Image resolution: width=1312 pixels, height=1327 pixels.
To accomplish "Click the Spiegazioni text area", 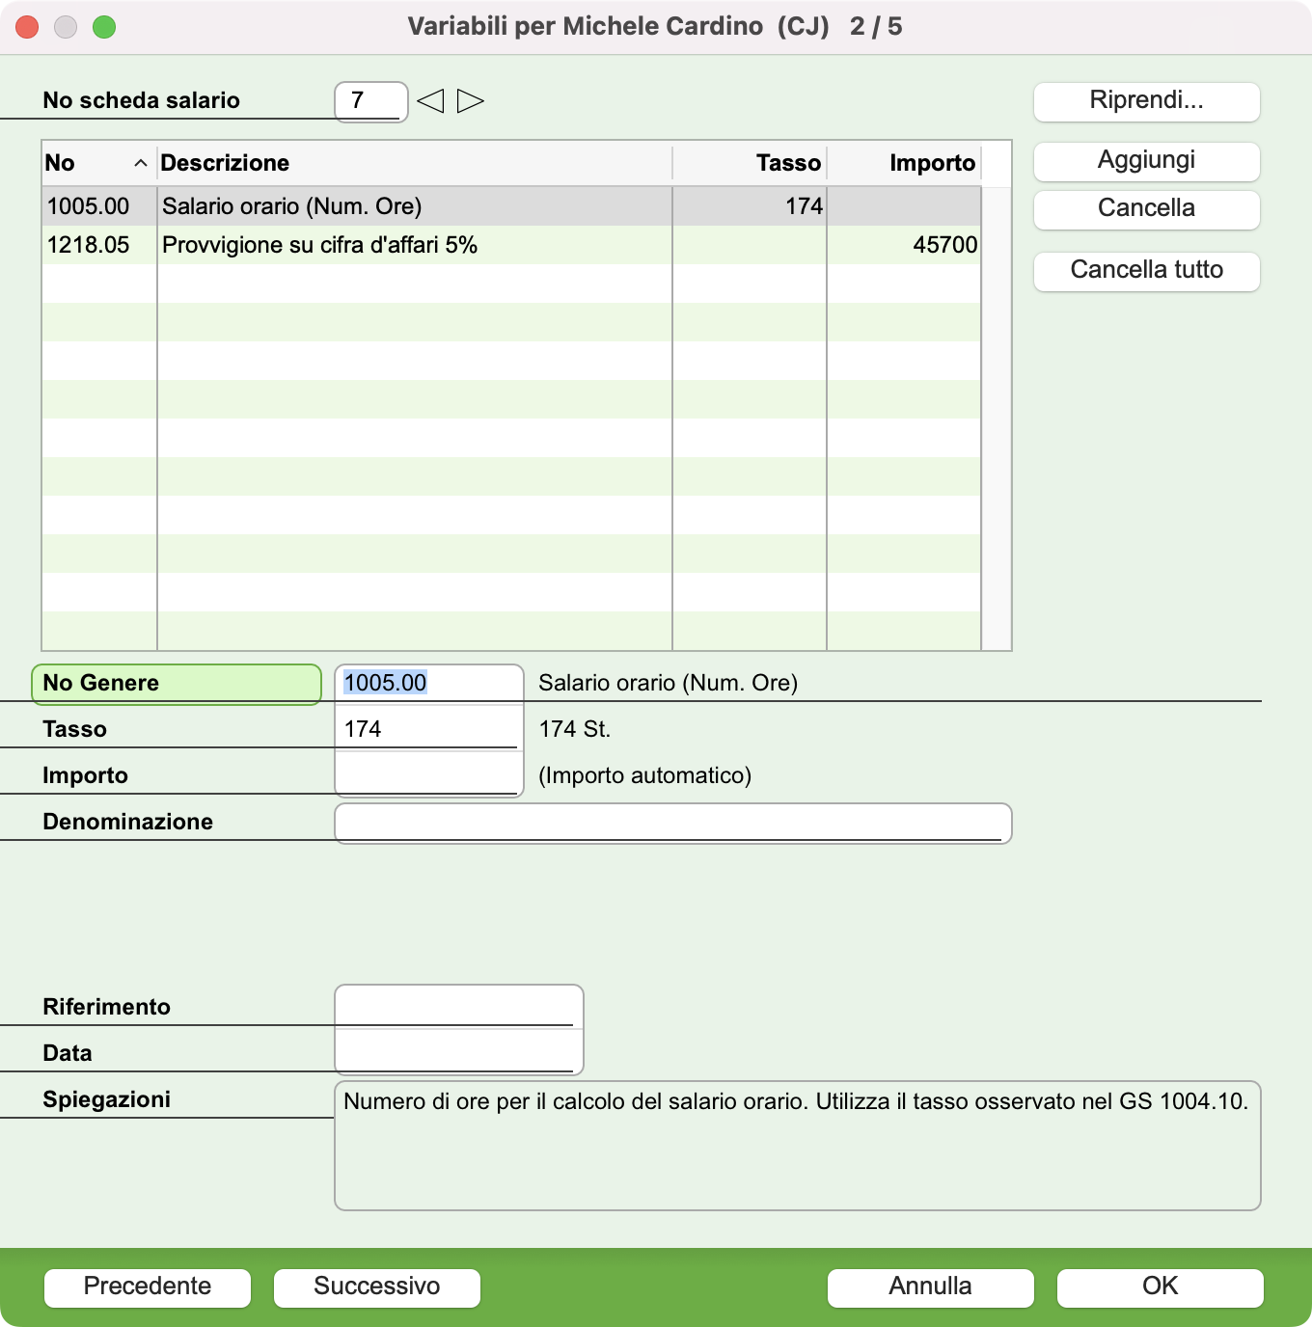I will (x=797, y=1146).
